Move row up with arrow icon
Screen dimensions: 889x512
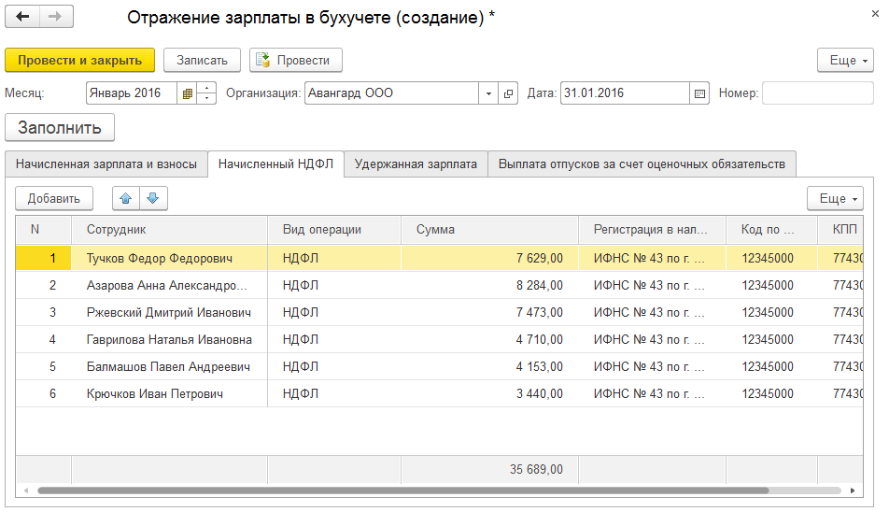point(126,198)
